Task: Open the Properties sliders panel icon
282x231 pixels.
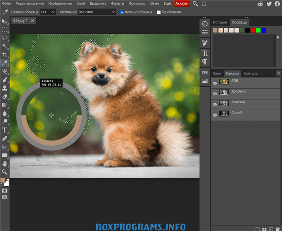Action: coord(205,32)
